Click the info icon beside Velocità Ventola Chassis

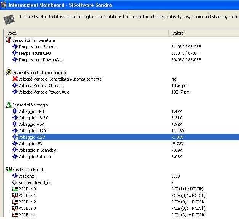click(x=15, y=85)
